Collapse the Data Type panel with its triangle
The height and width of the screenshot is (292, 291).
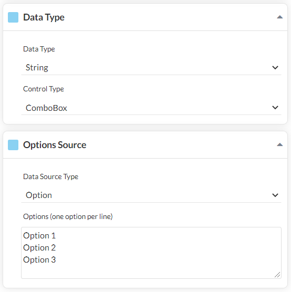tap(279, 17)
